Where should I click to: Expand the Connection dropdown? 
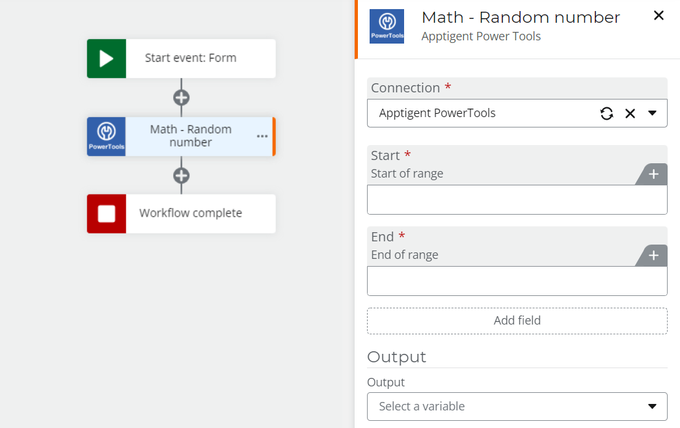(653, 113)
